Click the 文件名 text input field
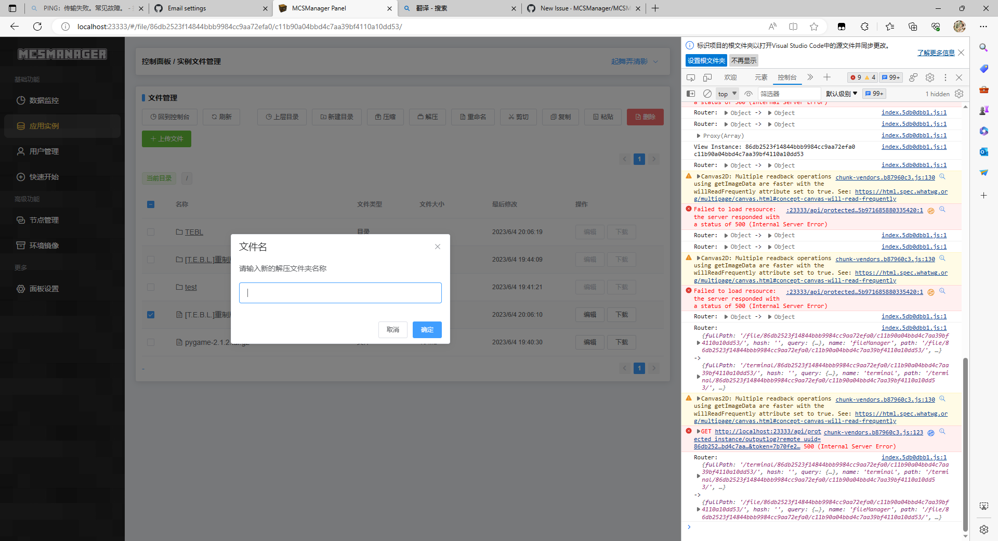The width and height of the screenshot is (998, 541). 340,292
